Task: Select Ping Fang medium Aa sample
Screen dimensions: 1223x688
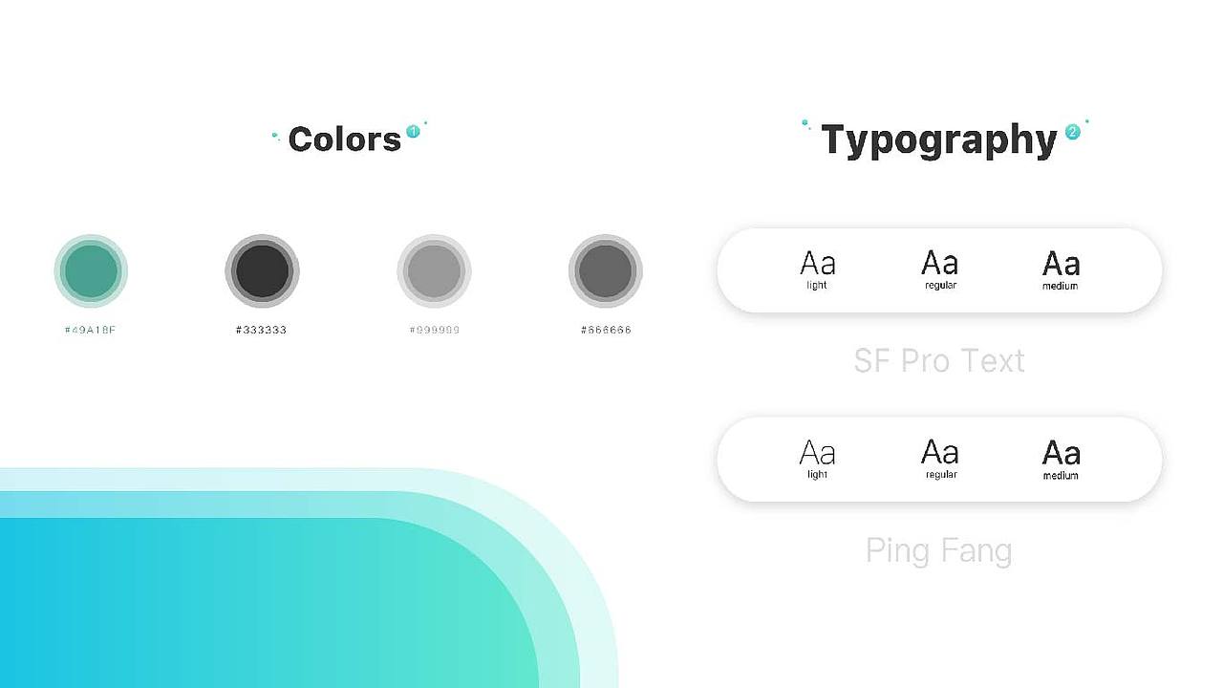Action: coord(1061,459)
